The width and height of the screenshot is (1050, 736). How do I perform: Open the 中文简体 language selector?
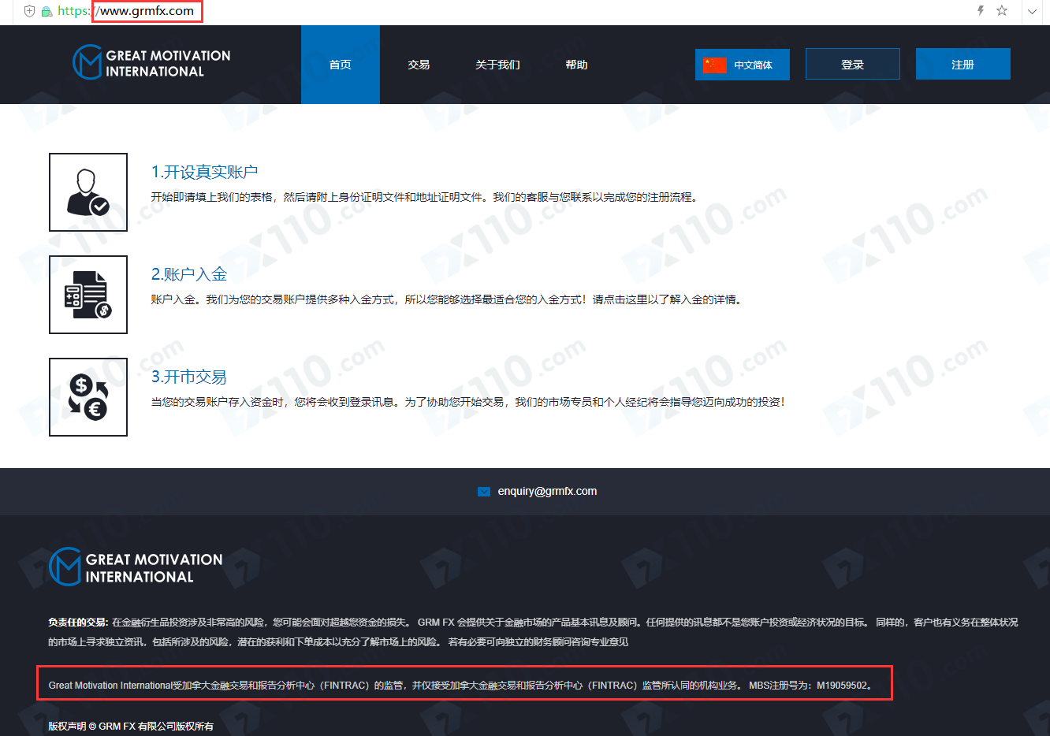743,65
